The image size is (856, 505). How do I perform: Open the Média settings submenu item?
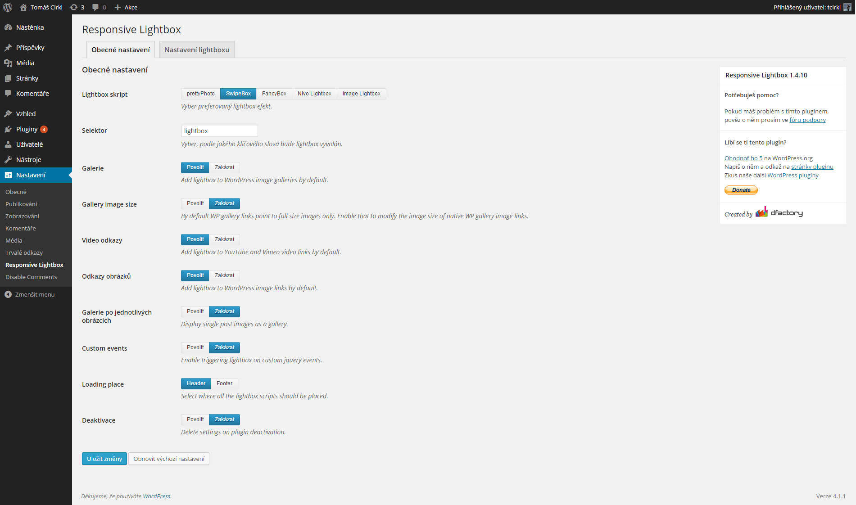click(14, 240)
